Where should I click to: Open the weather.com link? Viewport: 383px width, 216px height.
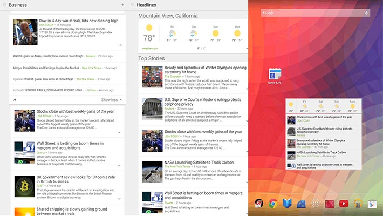click(149, 48)
